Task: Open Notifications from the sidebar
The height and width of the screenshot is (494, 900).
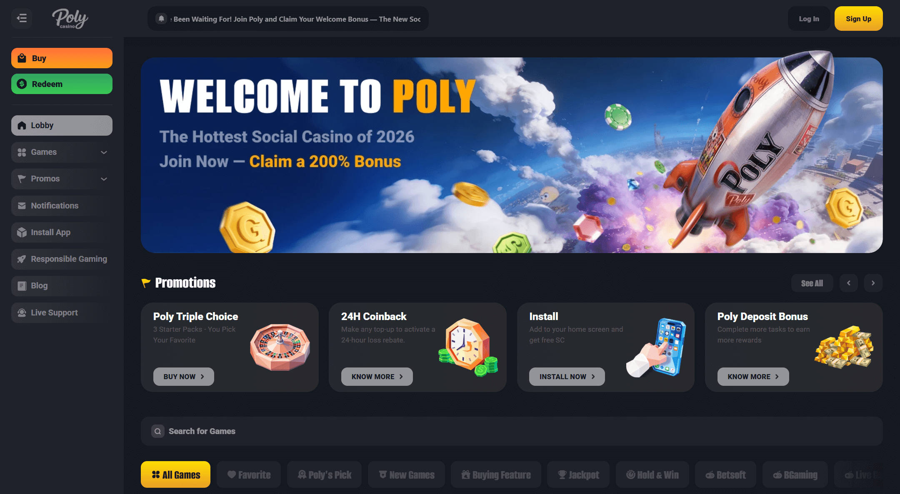Action: pos(62,206)
